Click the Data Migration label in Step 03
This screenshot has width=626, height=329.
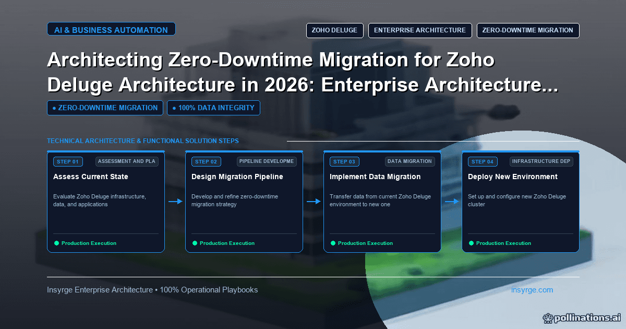click(410, 161)
